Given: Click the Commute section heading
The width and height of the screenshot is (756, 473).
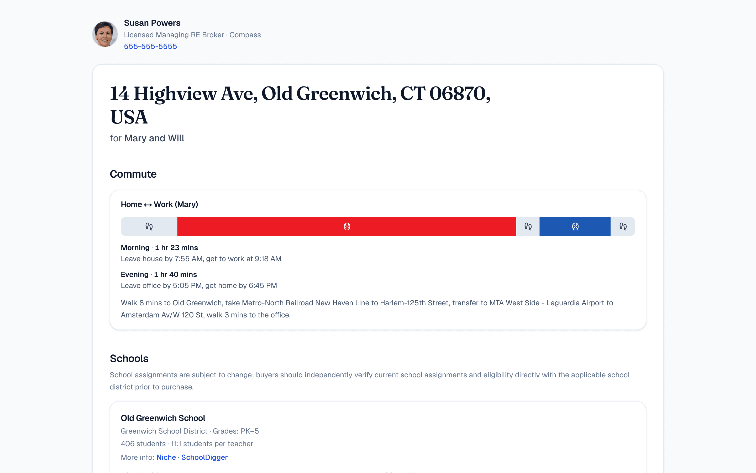Looking at the screenshot, I should click(x=133, y=174).
